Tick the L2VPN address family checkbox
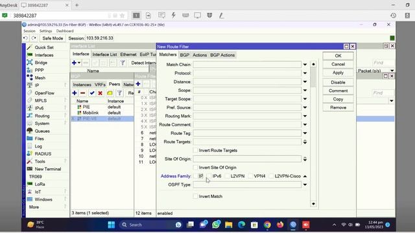415x233 pixels. (227, 176)
